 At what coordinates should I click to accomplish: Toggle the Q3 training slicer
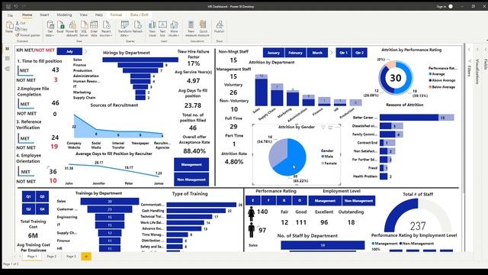pos(43,197)
